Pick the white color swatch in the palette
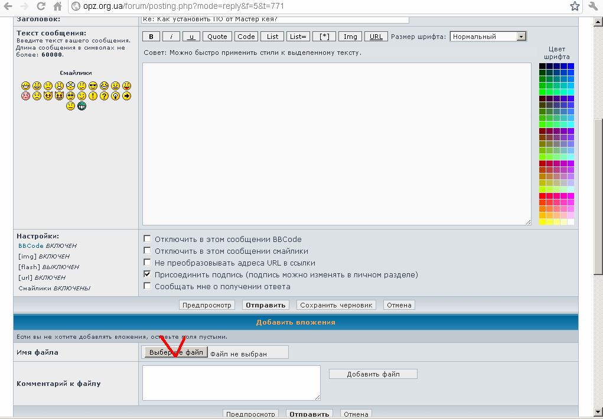Screen dimensions: 603x419 [x=571, y=222]
